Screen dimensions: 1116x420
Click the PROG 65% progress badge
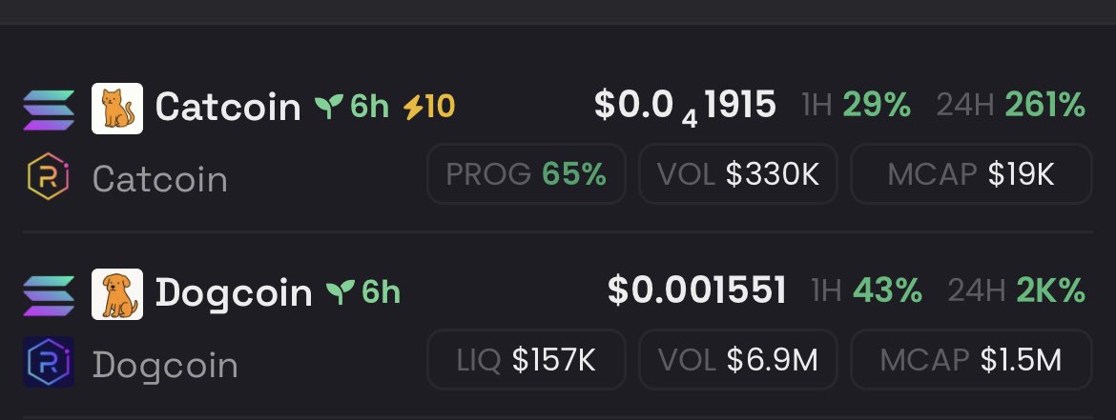click(526, 174)
